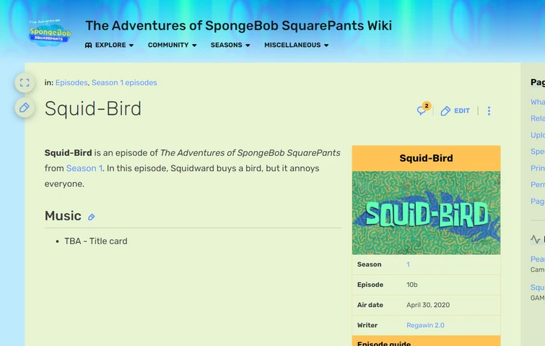Click the Squid-Bird title card image
This screenshot has width=545, height=346.
426,212
